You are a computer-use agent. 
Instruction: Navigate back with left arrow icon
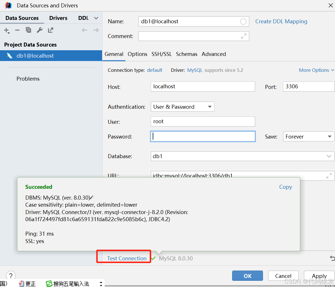point(85,30)
